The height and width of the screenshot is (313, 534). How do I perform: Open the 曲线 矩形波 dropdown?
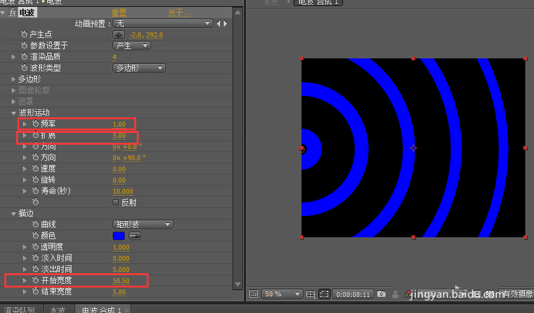[x=143, y=225]
